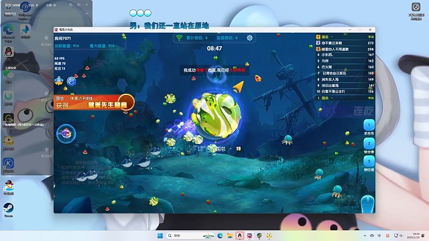Activate skill button 1
Viewport: 429px width, 241px height.
[x=369, y=125]
